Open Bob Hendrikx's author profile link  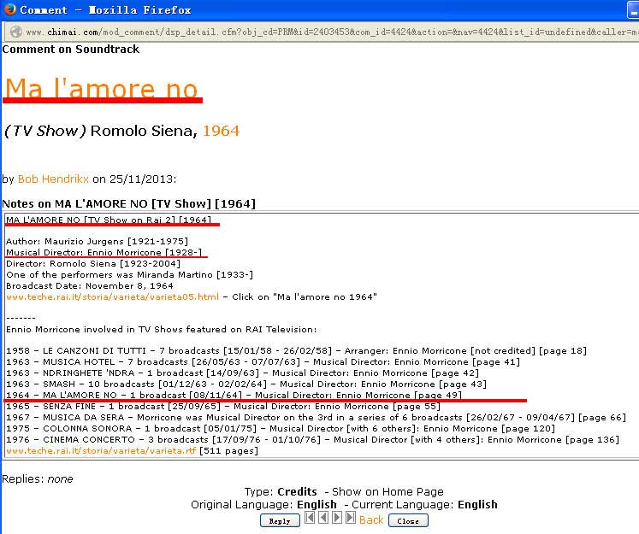[53, 179]
